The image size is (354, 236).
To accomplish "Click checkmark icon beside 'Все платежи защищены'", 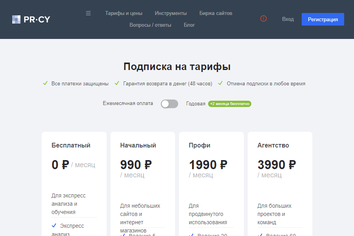I will 45,83.
